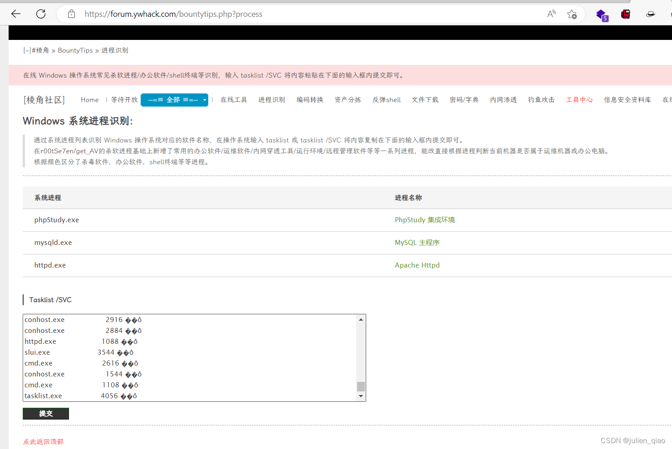The width and height of the screenshot is (672, 449).
Task: Click the 进程名称 column header
Action: [408, 198]
